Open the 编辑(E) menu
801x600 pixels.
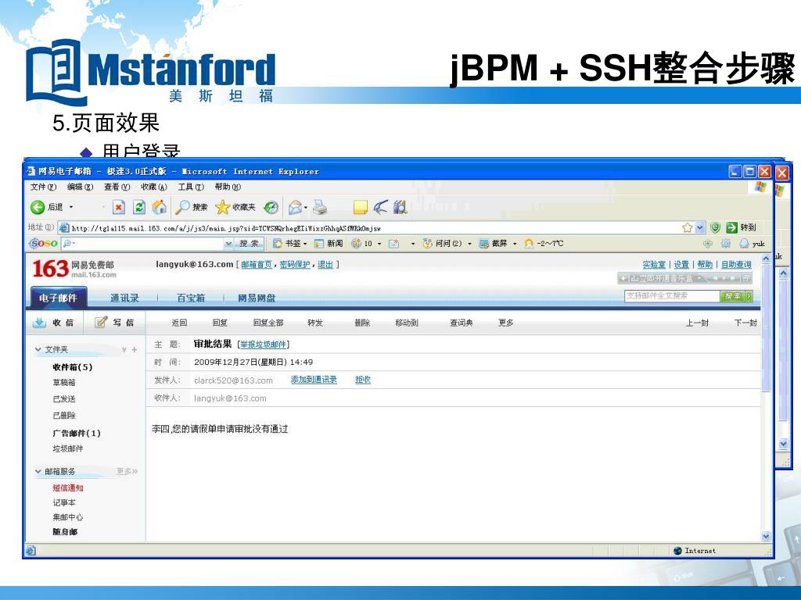pyautogui.click(x=81, y=187)
